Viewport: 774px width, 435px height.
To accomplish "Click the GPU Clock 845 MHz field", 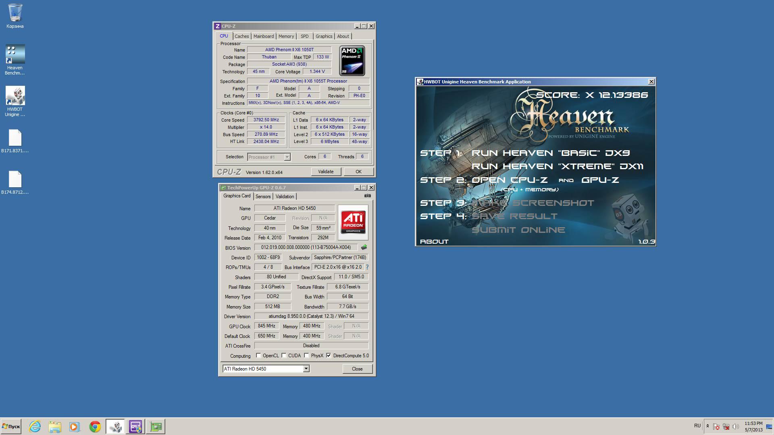I will click(x=266, y=326).
